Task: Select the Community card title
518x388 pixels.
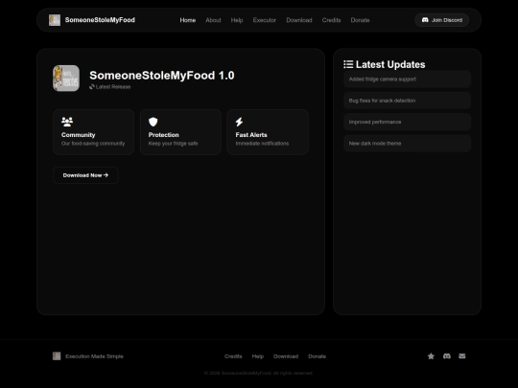Action: pyautogui.click(x=79, y=135)
